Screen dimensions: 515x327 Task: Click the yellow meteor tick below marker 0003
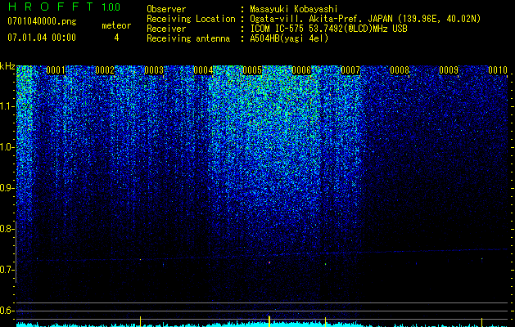[140, 321]
